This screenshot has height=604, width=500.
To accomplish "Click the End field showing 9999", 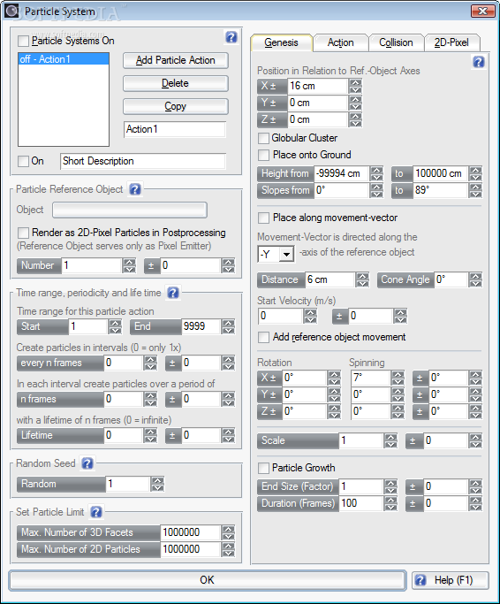I will point(201,326).
